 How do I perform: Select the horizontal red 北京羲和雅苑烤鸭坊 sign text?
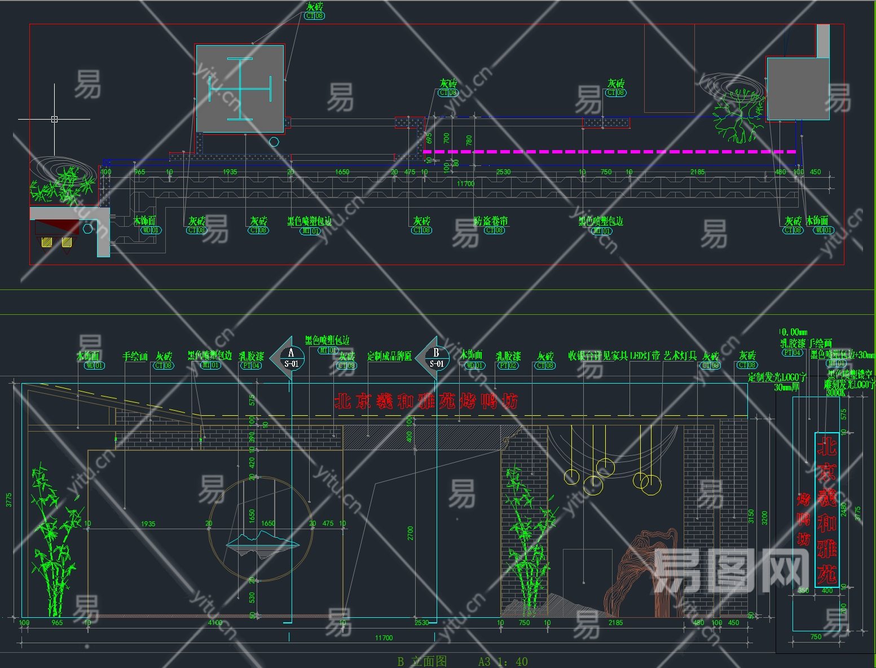(x=426, y=401)
